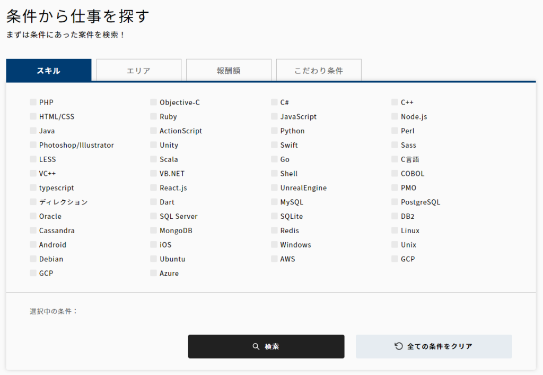Enable the plain Java checkbox (not JavaScript)

click(33, 131)
